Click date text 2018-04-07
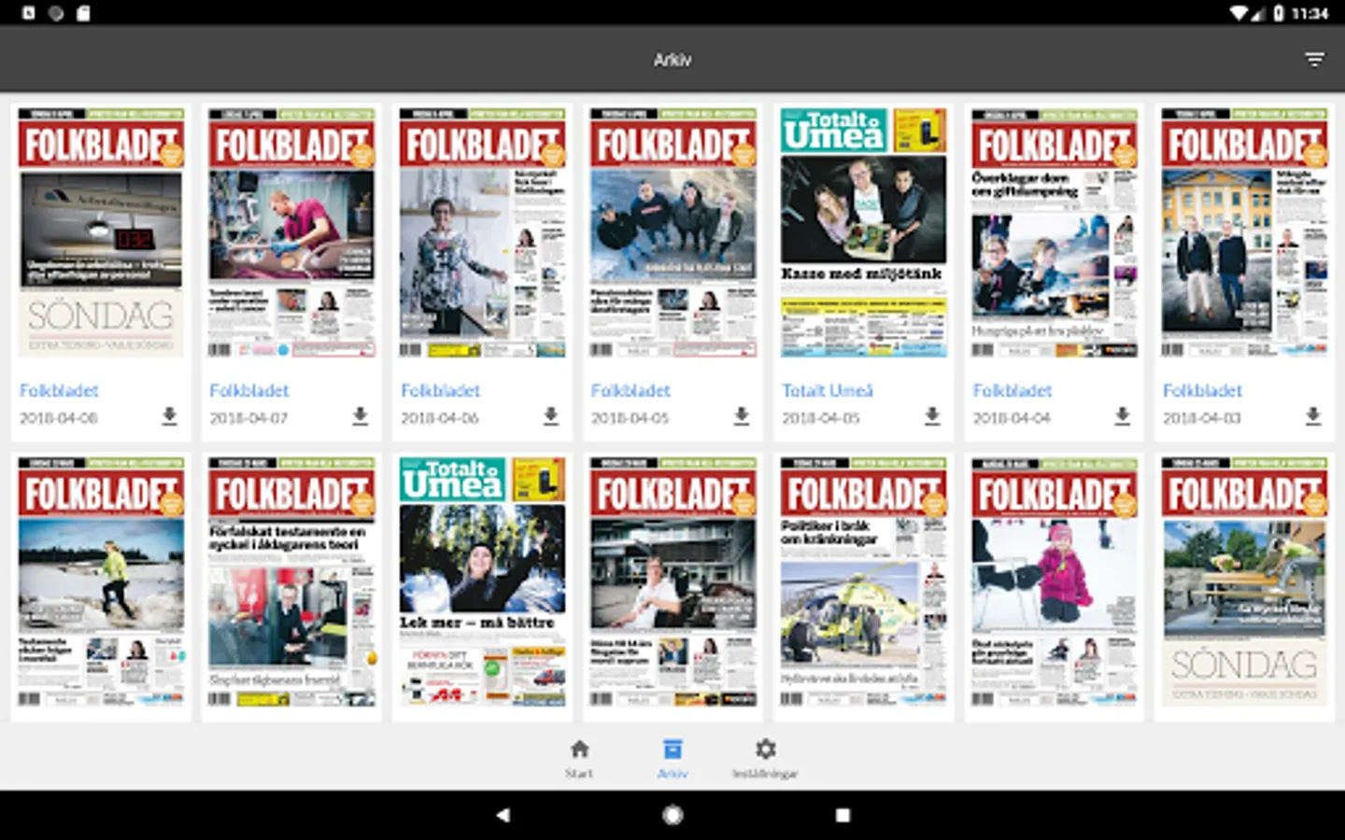 pos(249,418)
